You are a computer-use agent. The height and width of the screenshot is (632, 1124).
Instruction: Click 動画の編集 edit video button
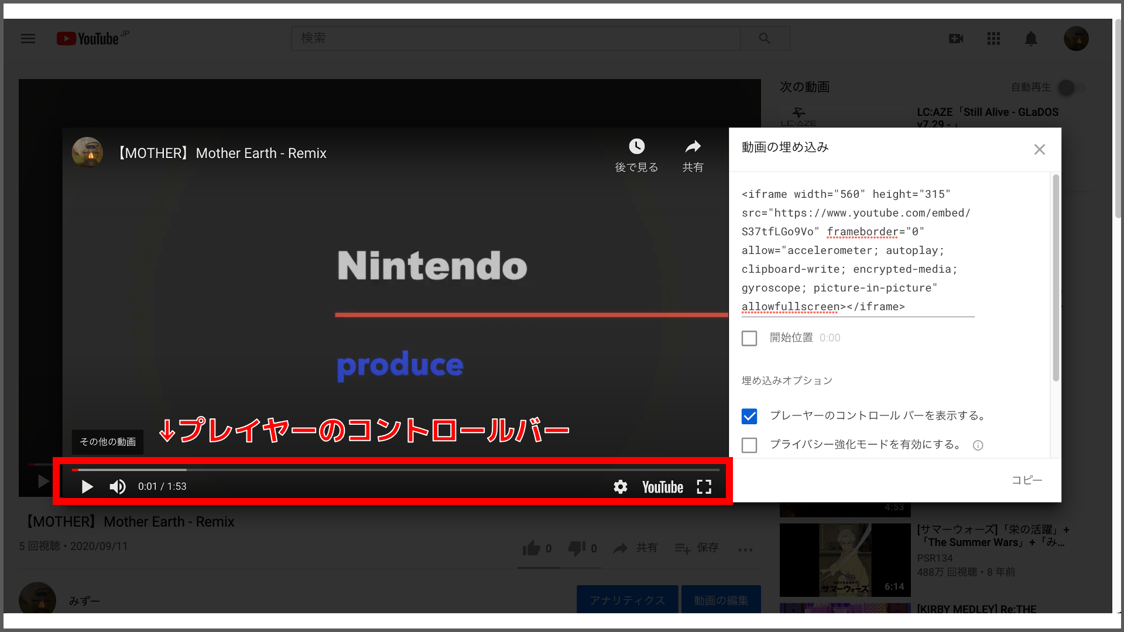(x=721, y=600)
